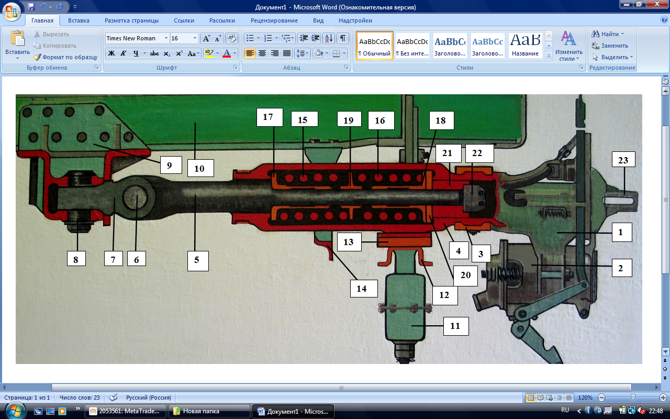Image resolution: width=670 pixels, height=419 pixels.
Task: Sort text with the A-Я sort icon
Action: 329,38
